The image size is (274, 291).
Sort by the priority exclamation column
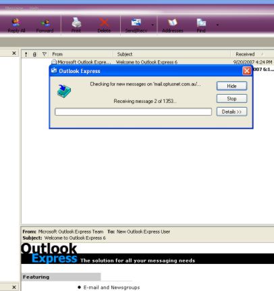(x=26, y=54)
